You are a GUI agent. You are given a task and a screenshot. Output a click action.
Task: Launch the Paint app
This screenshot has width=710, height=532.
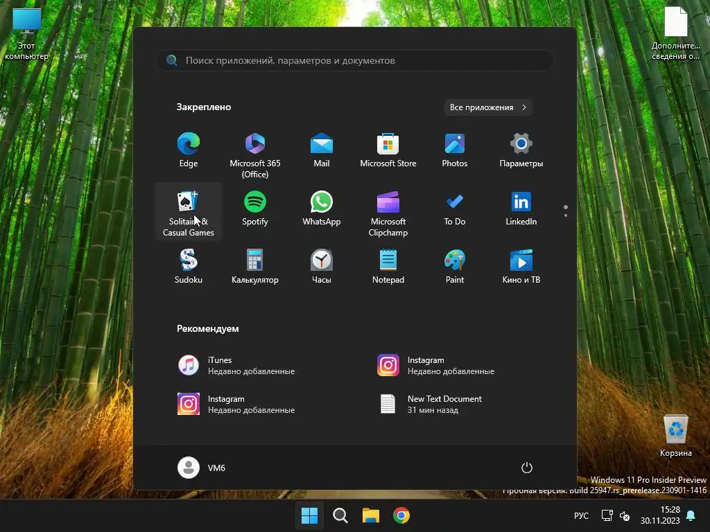click(x=455, y=267)
